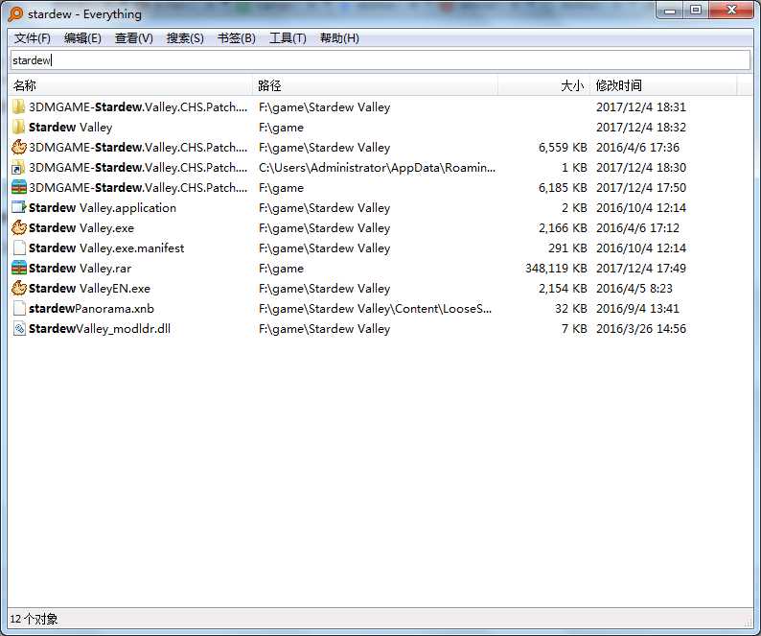Screen dimensions: 761x636
Task: Click folder icon of the 18:31 3DMGAME patch folder
Action: pos(18,106)
